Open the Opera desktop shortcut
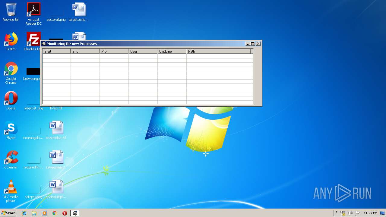 click(11, 101)
